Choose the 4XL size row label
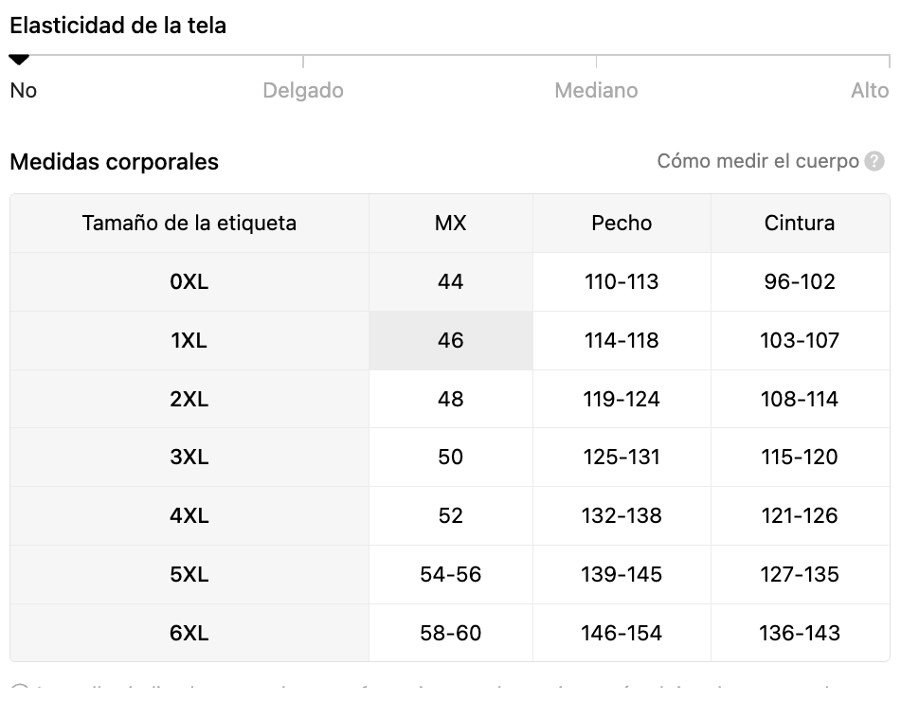 click(189, 515)
